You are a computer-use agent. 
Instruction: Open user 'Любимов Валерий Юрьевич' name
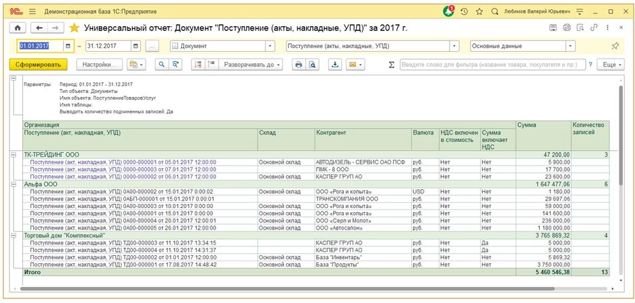[537, 11]
